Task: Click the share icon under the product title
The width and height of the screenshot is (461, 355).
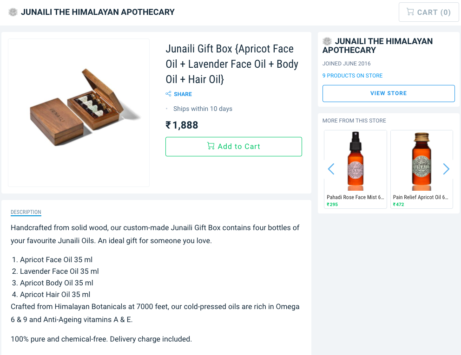Action: tap(168, 94)
